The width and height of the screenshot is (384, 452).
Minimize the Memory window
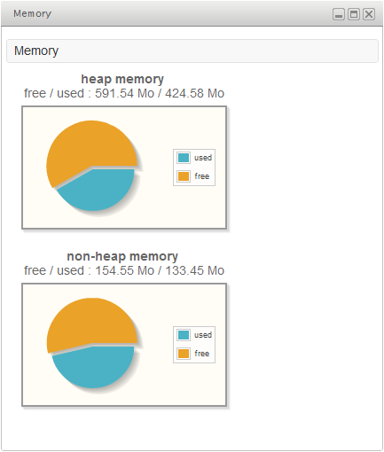click(339, 14)
